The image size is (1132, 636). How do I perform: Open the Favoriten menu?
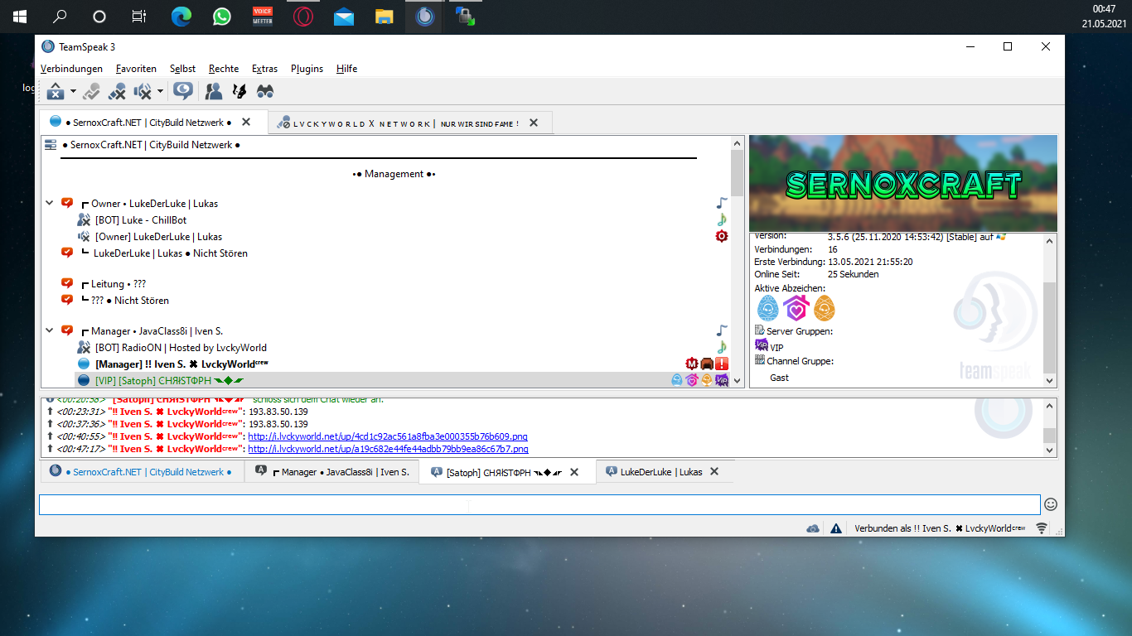[x=136, y=69]
